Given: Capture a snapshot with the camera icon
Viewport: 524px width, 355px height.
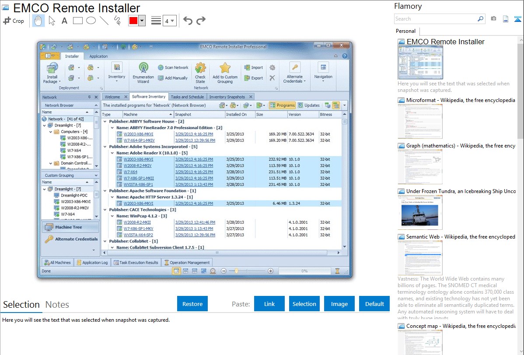Looking at the screenshot, I should (x=493, y=19).
